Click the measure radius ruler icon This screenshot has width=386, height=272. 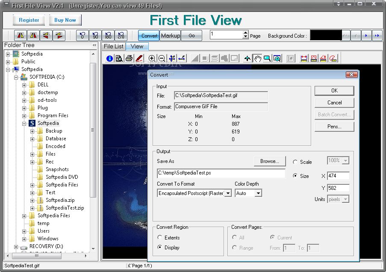[x=333, y=59]
